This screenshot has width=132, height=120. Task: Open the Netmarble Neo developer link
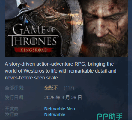click(x=60, y=109)
